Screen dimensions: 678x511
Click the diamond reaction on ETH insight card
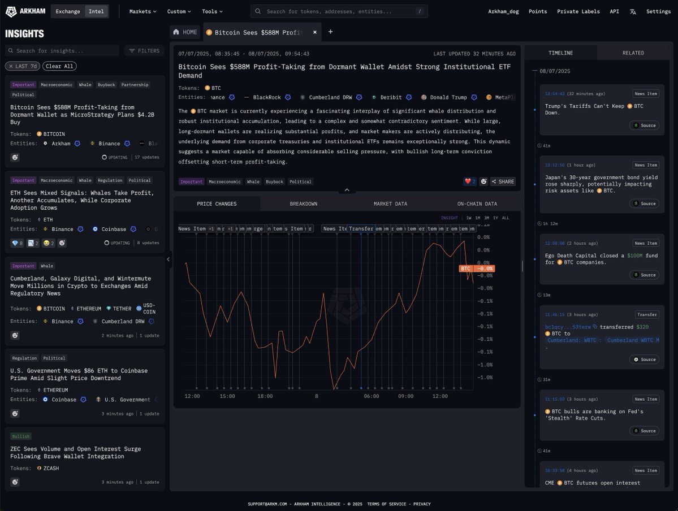coord(18,243)
